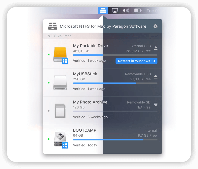Open the Paragon NTFS menu bar icon
The width and height of the screenshot is (198, 169).
pos(103,11)
